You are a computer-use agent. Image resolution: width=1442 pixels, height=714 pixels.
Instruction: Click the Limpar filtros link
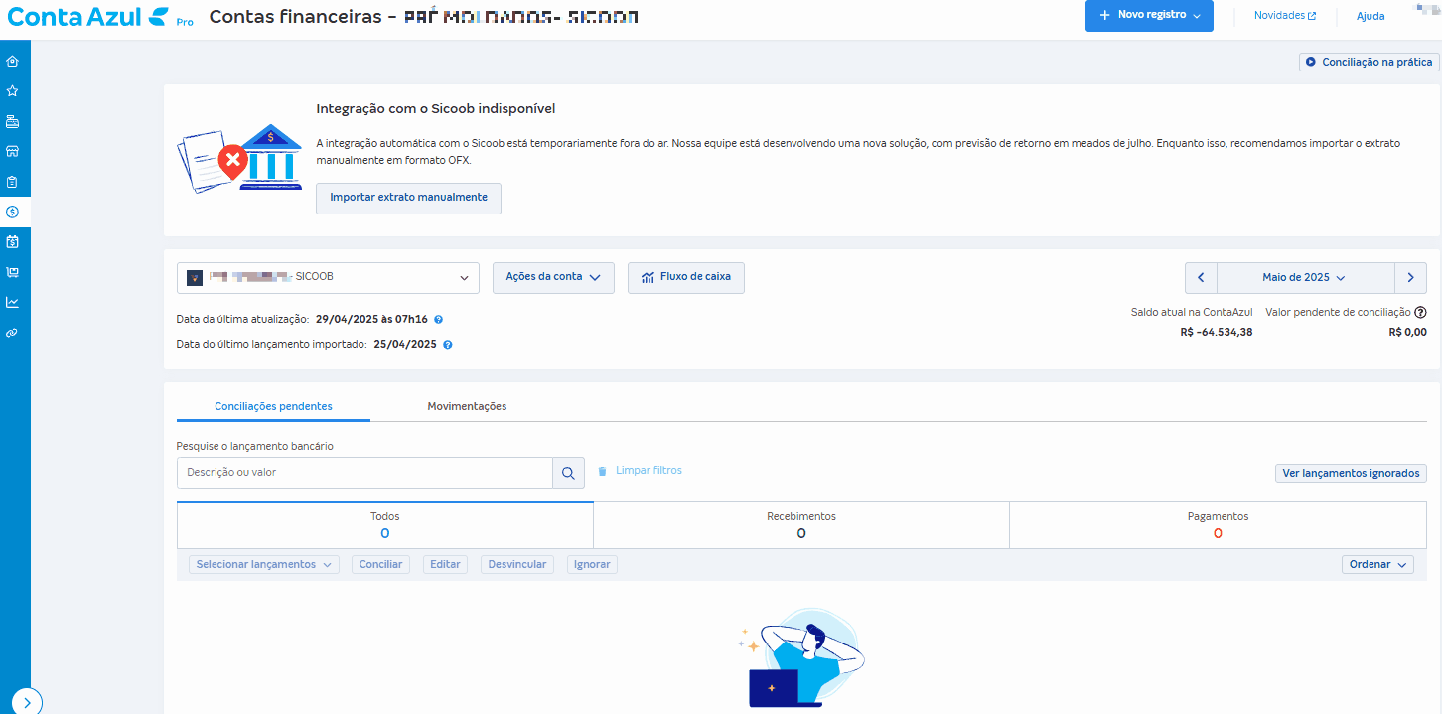click(x=649, y=470)
